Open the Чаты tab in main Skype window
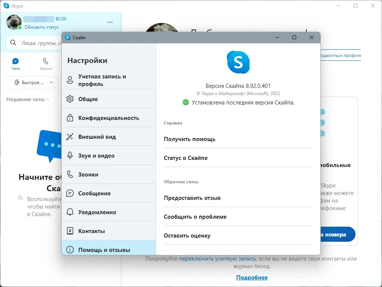 click(x=16, y=64)
